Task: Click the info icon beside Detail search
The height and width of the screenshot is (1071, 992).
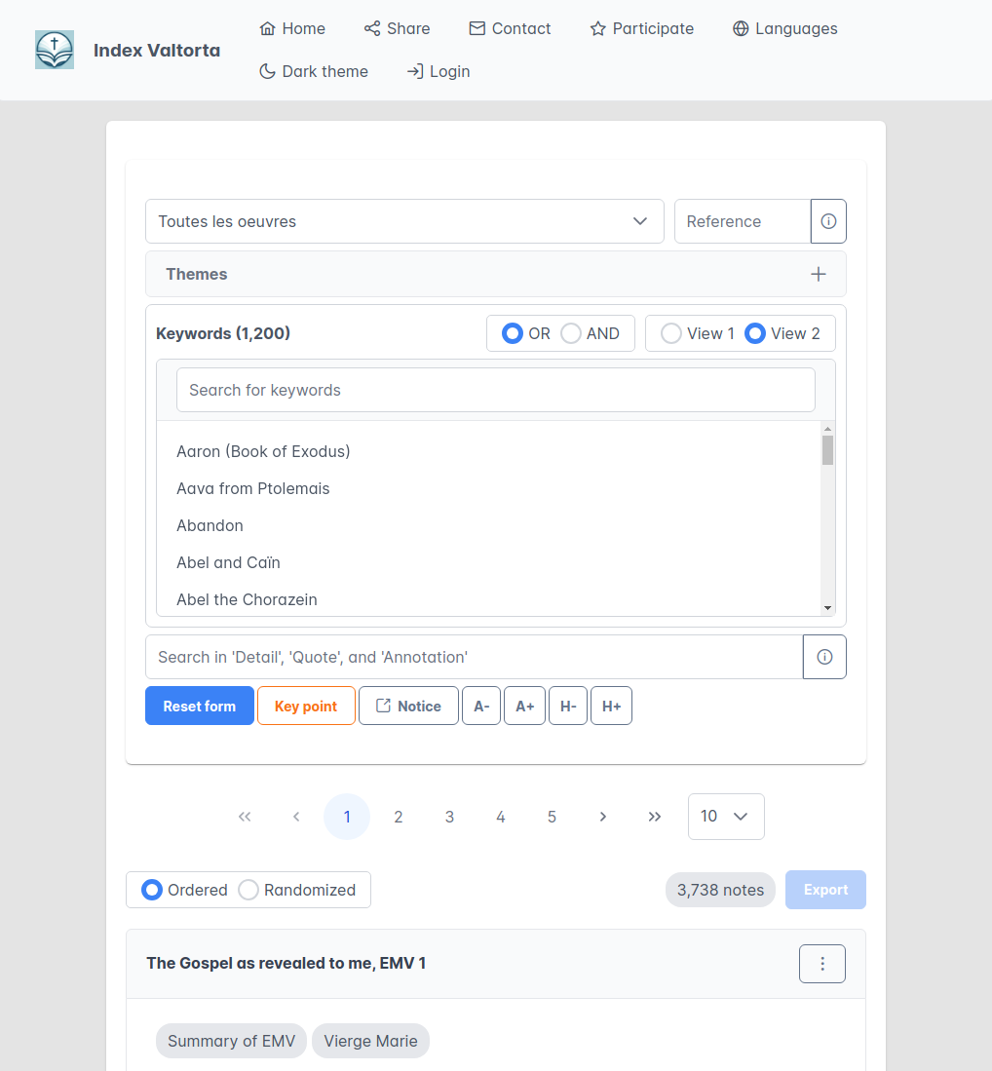Action: point(824,657)
